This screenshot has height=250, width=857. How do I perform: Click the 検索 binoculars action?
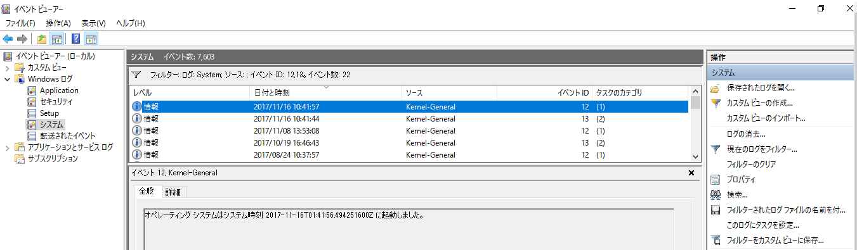point(737,195)
